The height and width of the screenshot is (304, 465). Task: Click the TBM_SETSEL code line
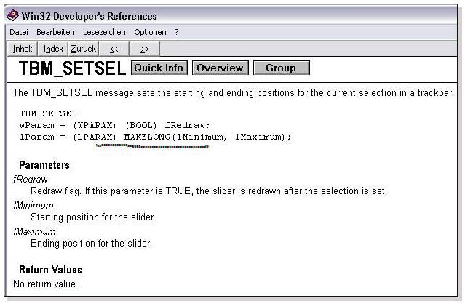tap(48, 113)
